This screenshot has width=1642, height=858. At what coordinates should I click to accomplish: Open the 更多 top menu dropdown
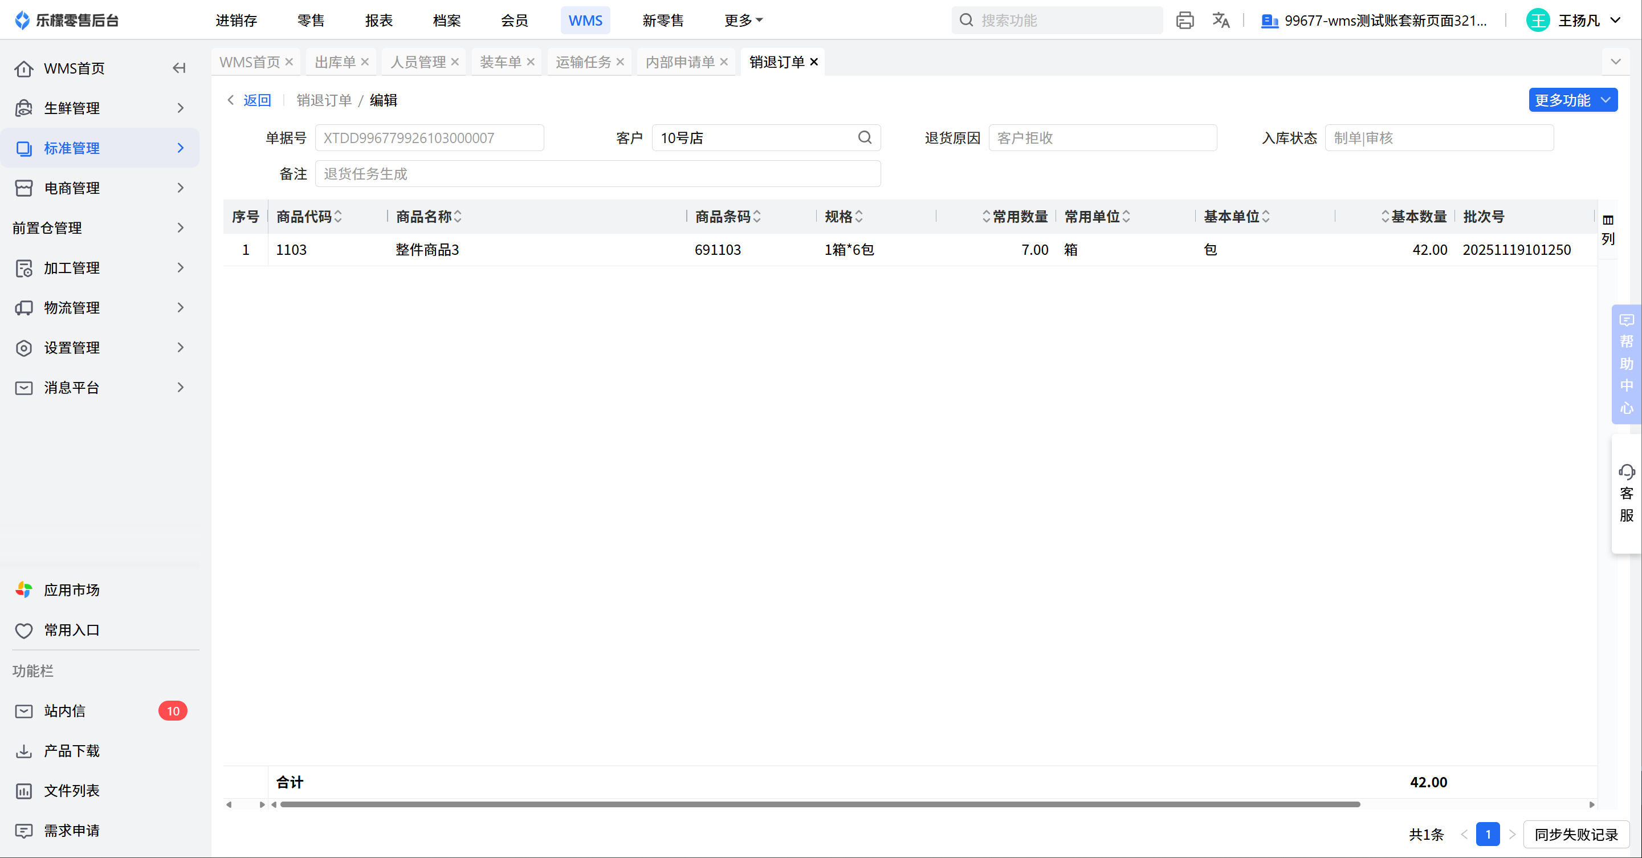tap(743, 21)
